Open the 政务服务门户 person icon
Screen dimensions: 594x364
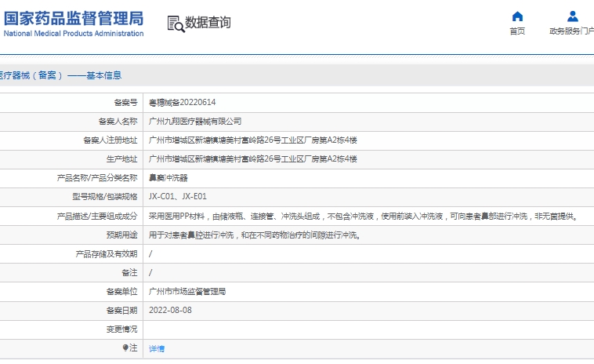tap(572, 16)
